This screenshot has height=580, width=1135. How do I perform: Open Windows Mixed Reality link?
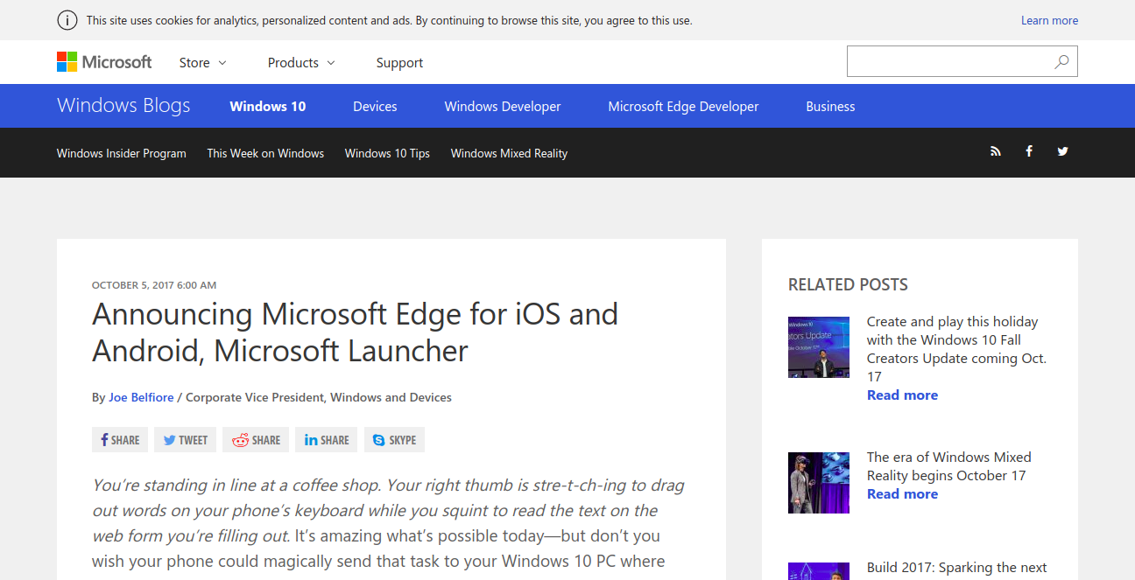point(509,153)
